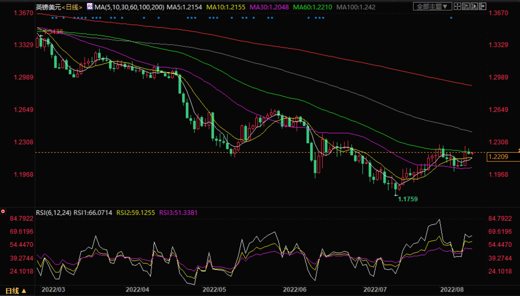Click the 1.2649 level on the right price axis
The image size is (520, 296).
click(x=498, y=110)
